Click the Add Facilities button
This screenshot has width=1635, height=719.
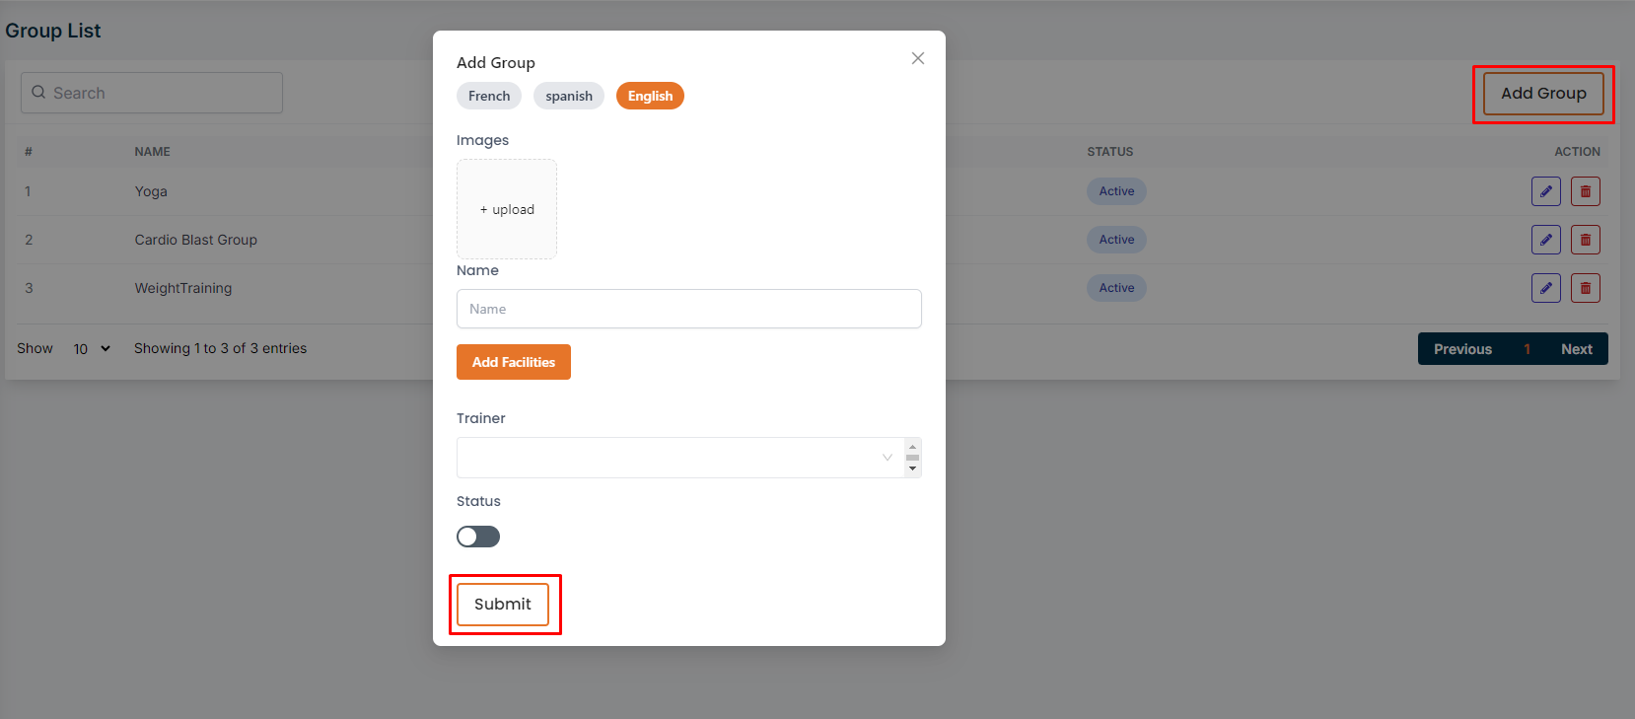pos(513,362)
